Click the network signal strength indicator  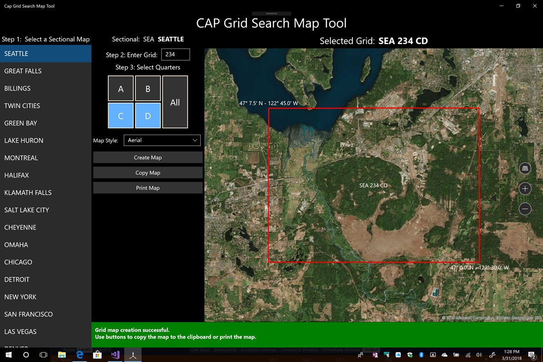pos(468,355)
